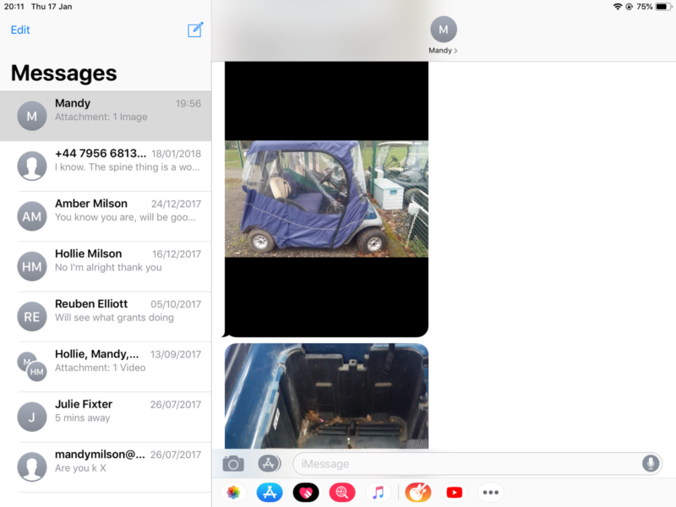Select the Digital Touch heart icon
Viewport: 676px width, 507px height.
306,493
